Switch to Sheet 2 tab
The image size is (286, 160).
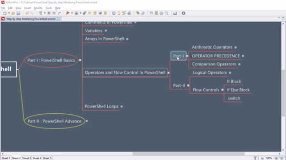(16, 158)
